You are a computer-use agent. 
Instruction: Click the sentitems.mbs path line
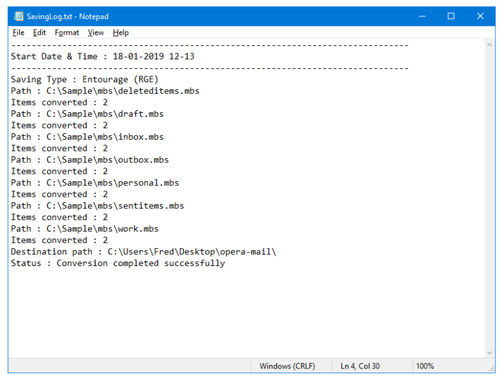(97, 206)
